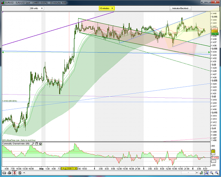Zoom out with the minus magnifier
The width and height of the screenshot is (221, 177).
point(211,173)
